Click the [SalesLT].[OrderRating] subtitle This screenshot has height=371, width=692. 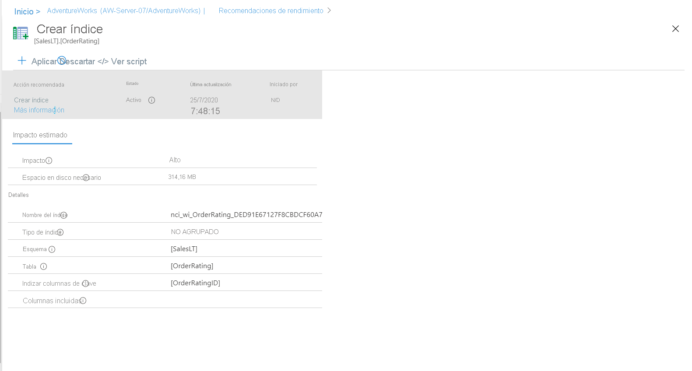click(x=67, y=41)
